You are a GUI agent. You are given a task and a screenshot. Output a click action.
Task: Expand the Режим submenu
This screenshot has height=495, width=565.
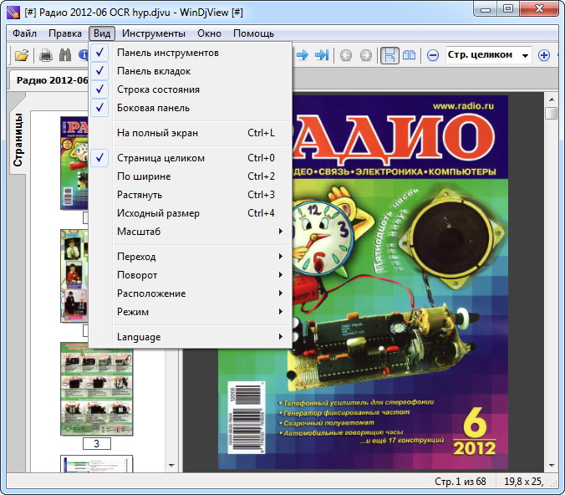(x=191, y=312)
